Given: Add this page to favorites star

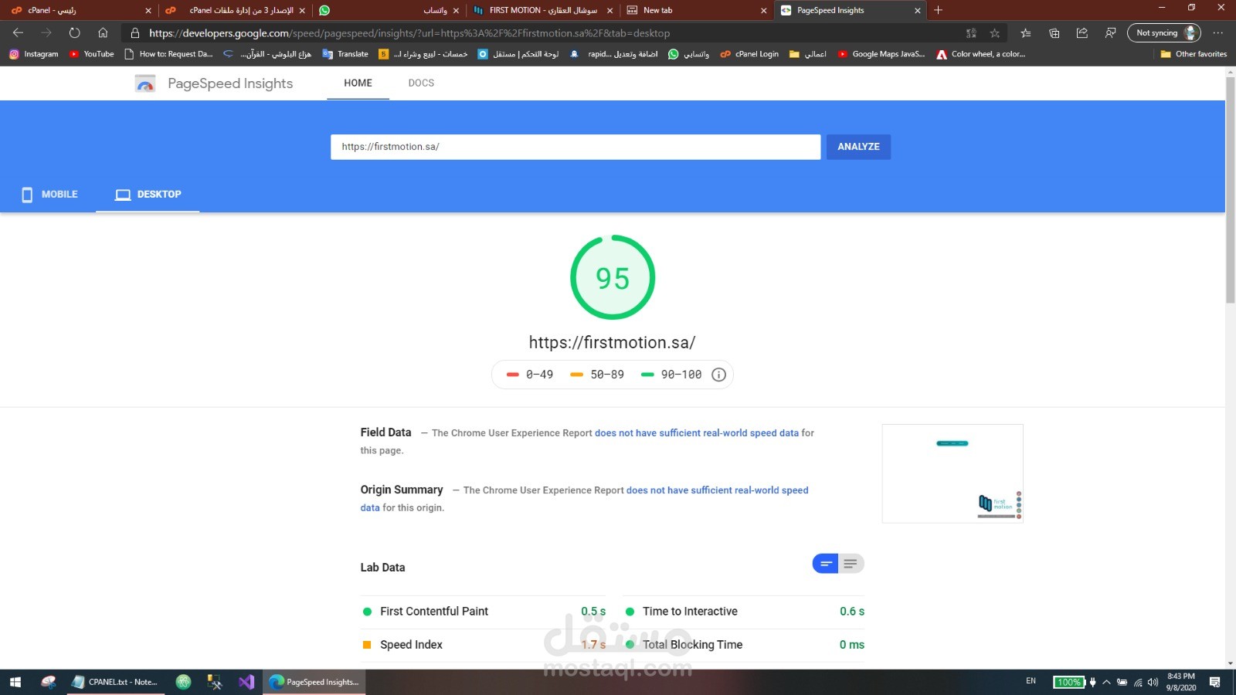Looking at the screenshot, I should click(x=995, y=33).
